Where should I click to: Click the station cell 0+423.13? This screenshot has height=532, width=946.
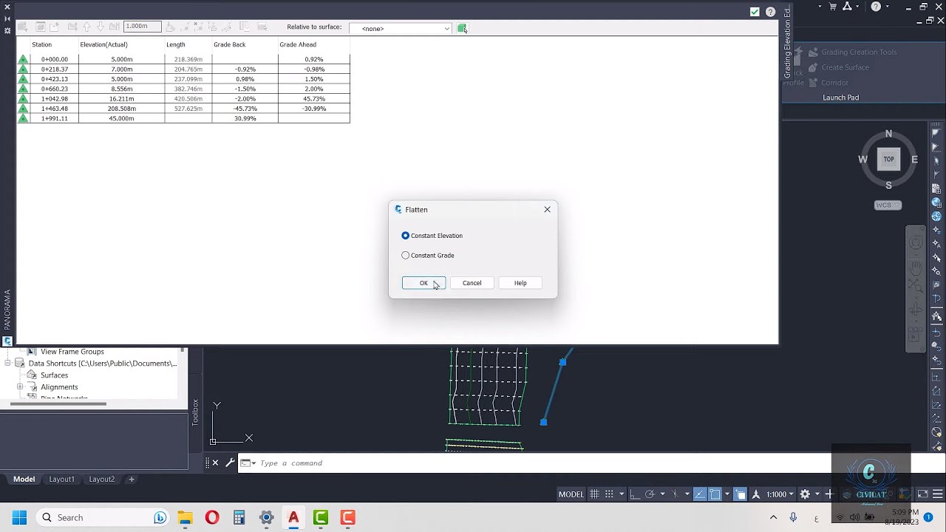pyautogui.click(x=55, y=79)
